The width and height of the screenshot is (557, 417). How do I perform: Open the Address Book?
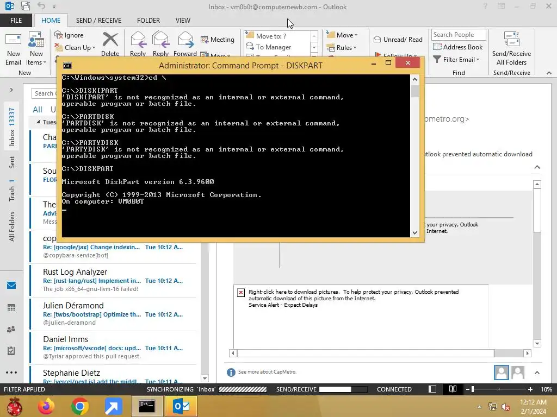click(458, 47)
